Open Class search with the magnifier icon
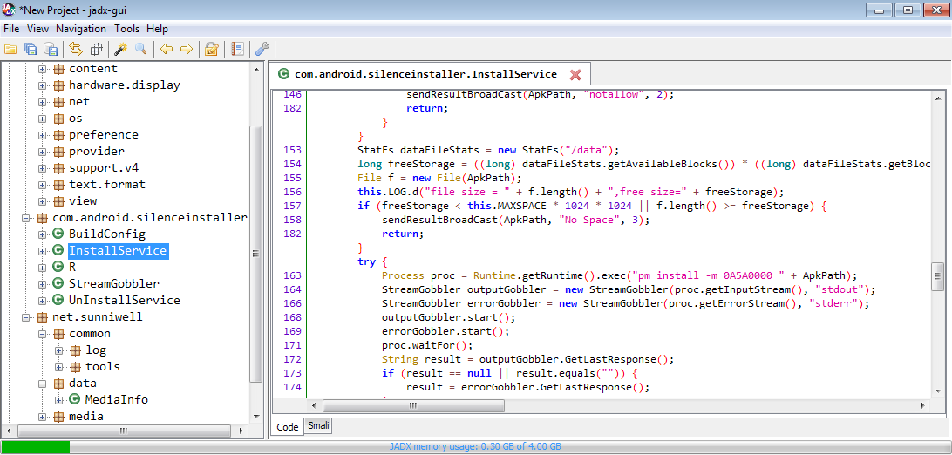Screen dimensions: 952x455 click(141, 49)
